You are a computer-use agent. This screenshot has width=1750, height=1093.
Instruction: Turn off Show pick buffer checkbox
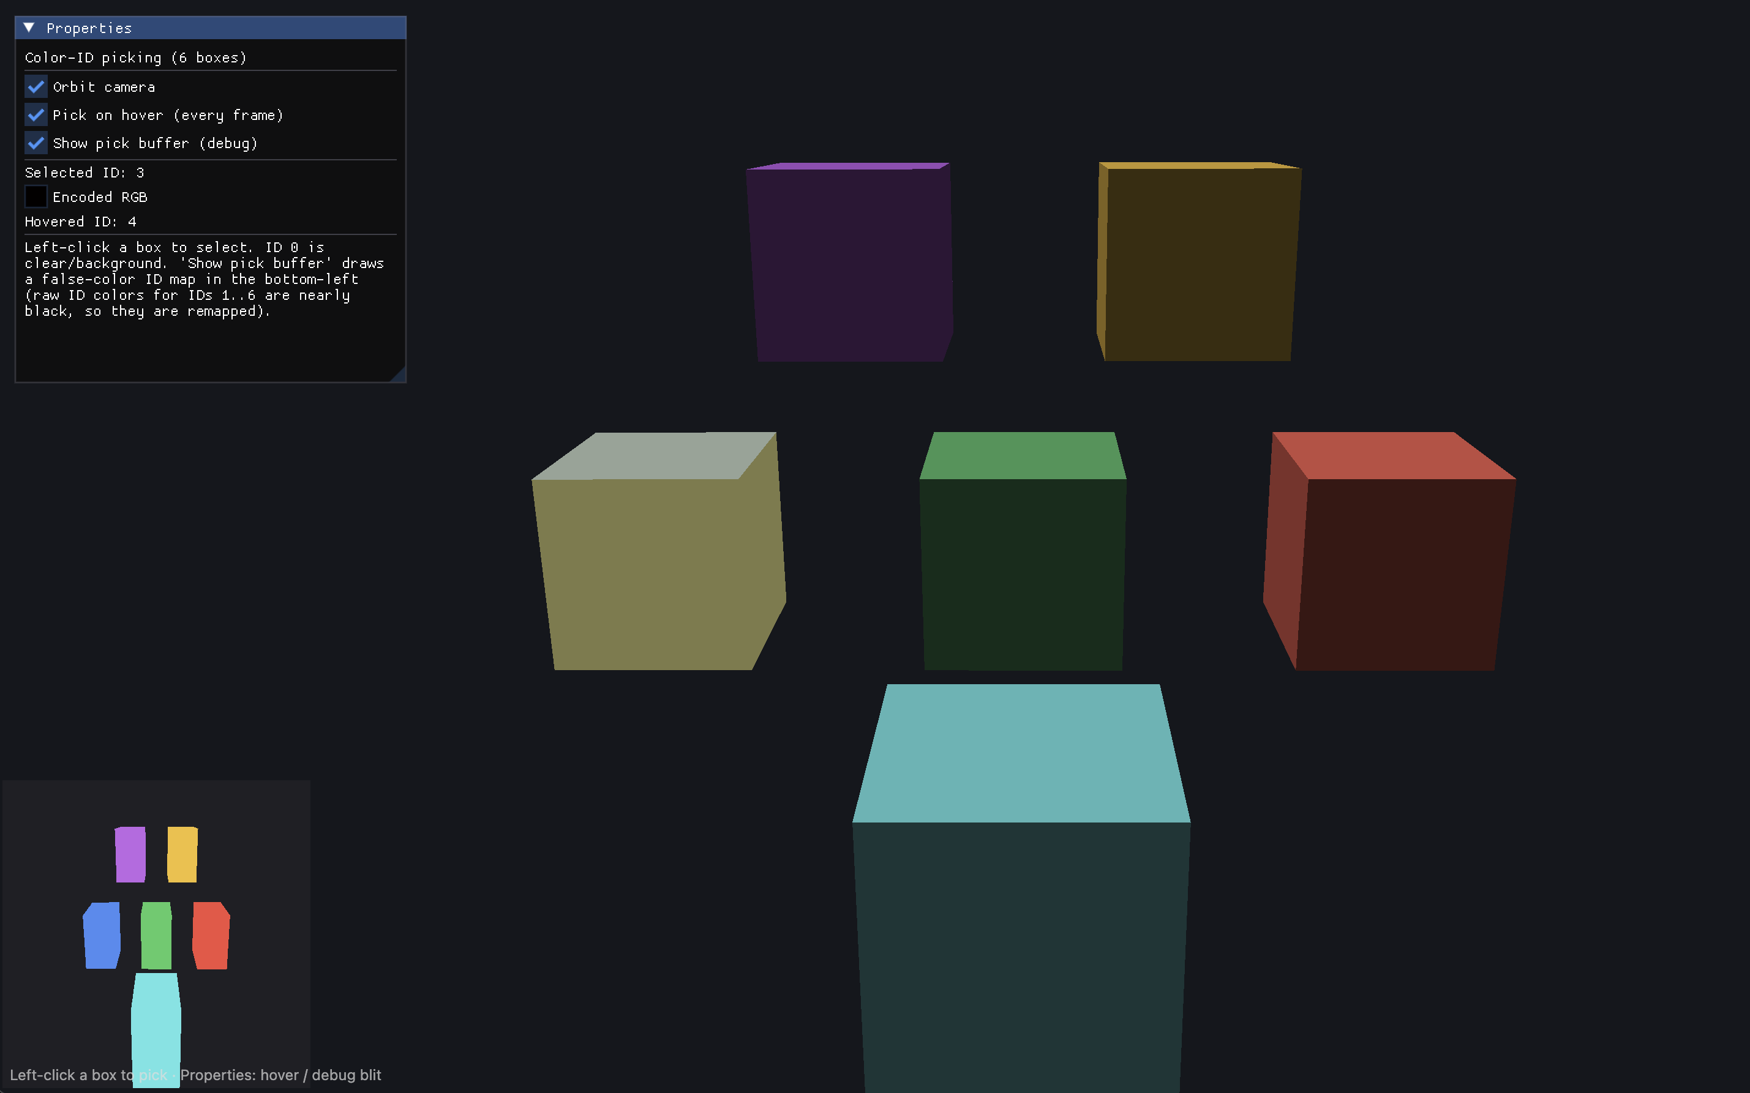[x=36, y=143]
